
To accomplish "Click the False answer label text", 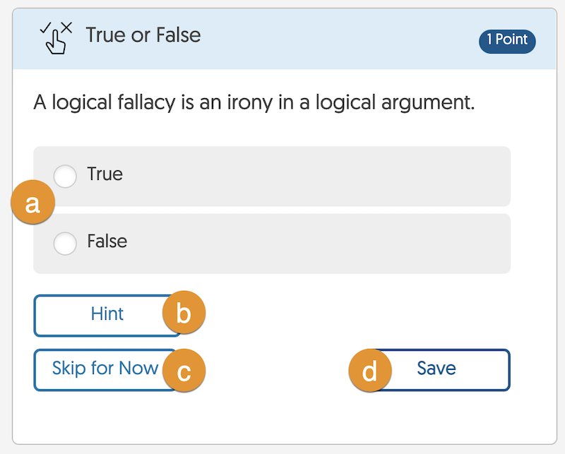I will pyautogui.click(x=107, y=241).
